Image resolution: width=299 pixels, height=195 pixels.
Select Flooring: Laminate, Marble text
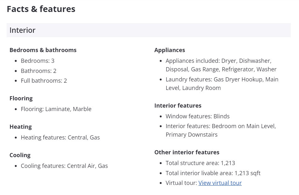(x=56, y=109)
